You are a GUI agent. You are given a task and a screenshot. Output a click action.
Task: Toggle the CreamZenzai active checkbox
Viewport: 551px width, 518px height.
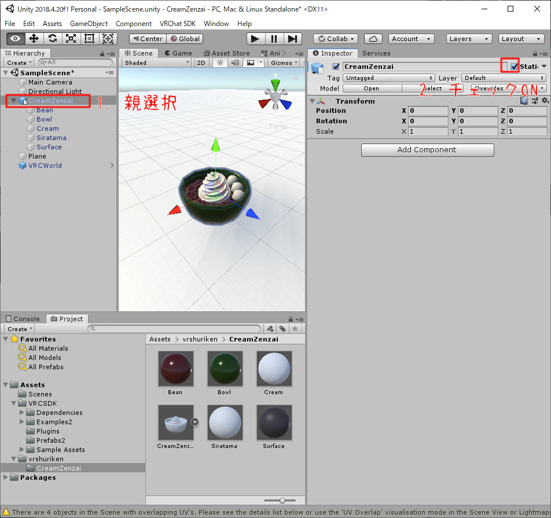[x=336, y=67]
